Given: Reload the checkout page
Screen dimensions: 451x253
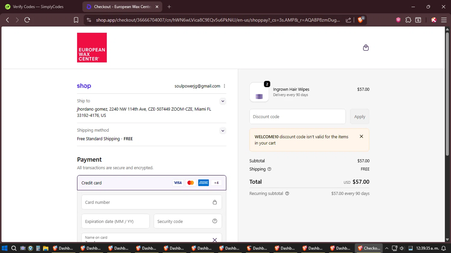Looking at the screenshot, I should point(27,20).
